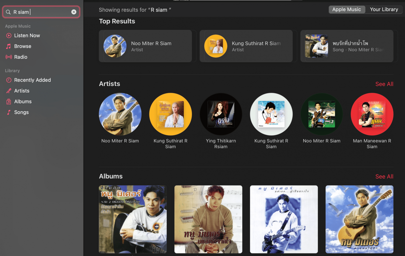This screenshot has width=405, height=256.
Task: Switch to Apple Music search scope
Action: click(347, 10)
